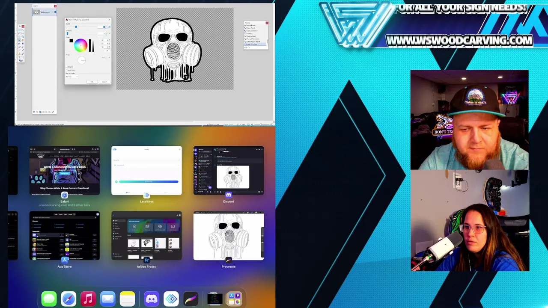548x308 pixels.
Task: Select the Pan hand tool in Tools window
Action: (23, 40)
